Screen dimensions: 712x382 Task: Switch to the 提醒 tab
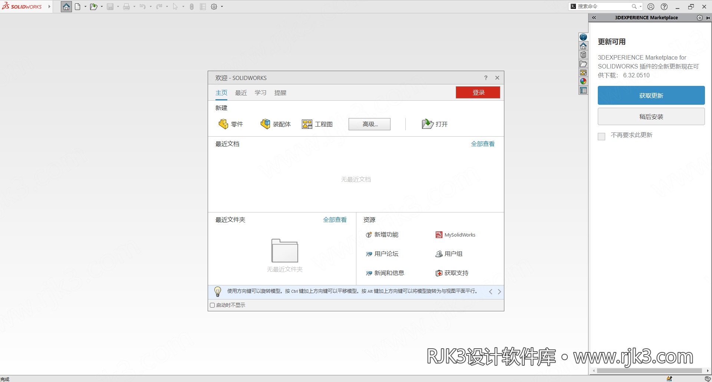280,93
